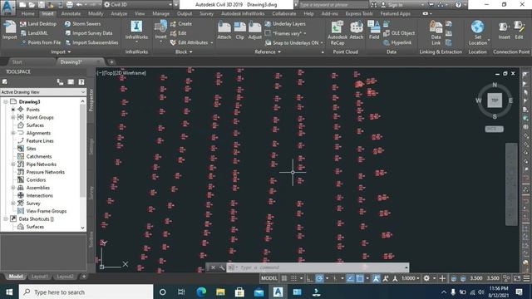Toggle snap mode in status bar
Screen dimensions: 532x299
coord(293,278)
